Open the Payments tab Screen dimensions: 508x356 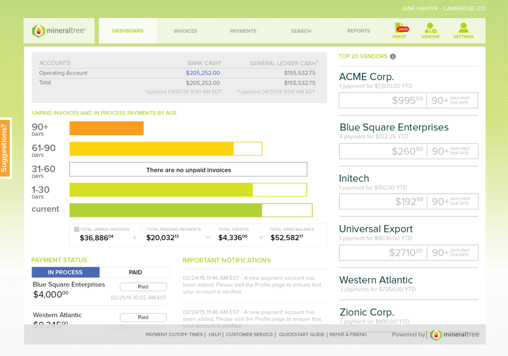point(243,31)
